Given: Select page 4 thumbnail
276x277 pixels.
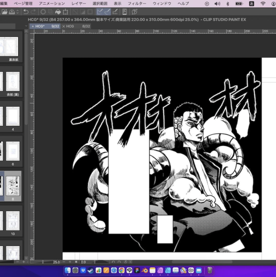Looking at the screenshot, I should [x=13, y=116].
